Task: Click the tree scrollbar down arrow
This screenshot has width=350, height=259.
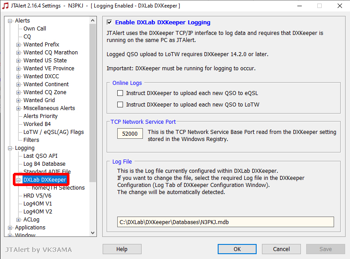Action: pyautogui.click(x=93, y=232)
